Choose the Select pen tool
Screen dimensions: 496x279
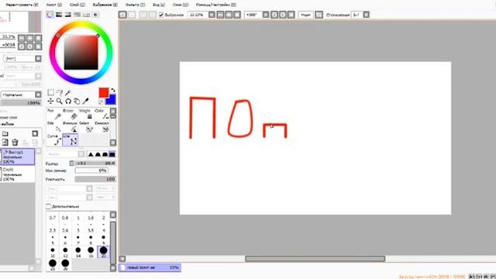[86, 127]
